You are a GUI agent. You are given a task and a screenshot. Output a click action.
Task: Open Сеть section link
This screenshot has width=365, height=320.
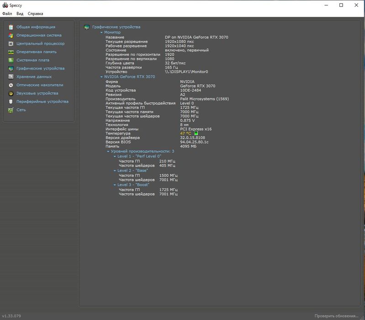(21, 110)
